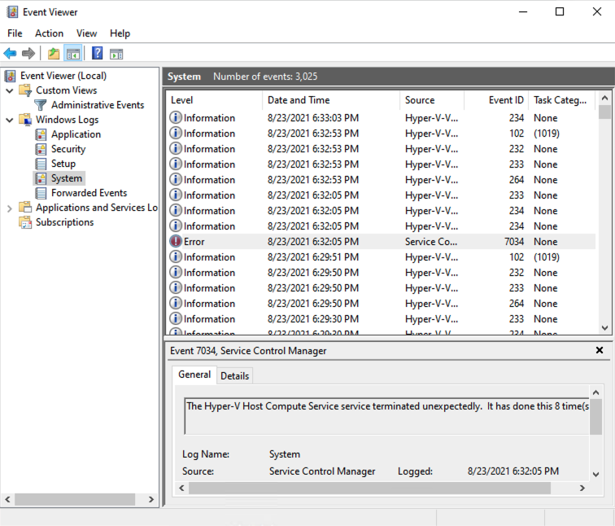This screenshot has width=615, height=526.
Task: Open the File menu
Action: (15, 33)
